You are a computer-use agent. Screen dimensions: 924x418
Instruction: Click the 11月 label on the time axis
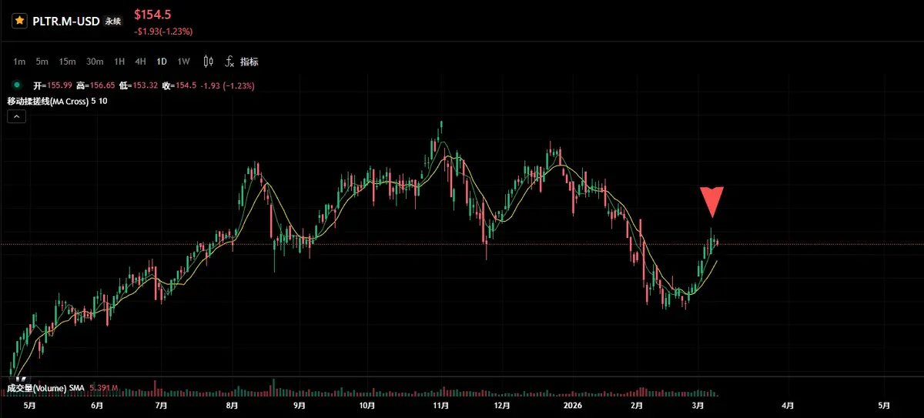[440, 405]
